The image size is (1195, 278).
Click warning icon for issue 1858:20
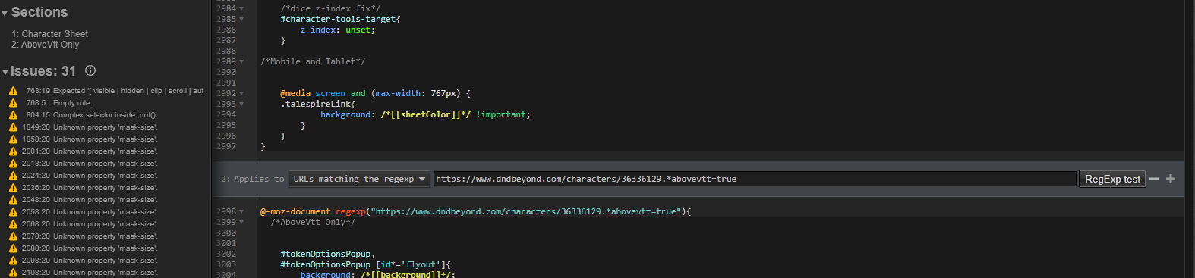(x=13, y=139)
